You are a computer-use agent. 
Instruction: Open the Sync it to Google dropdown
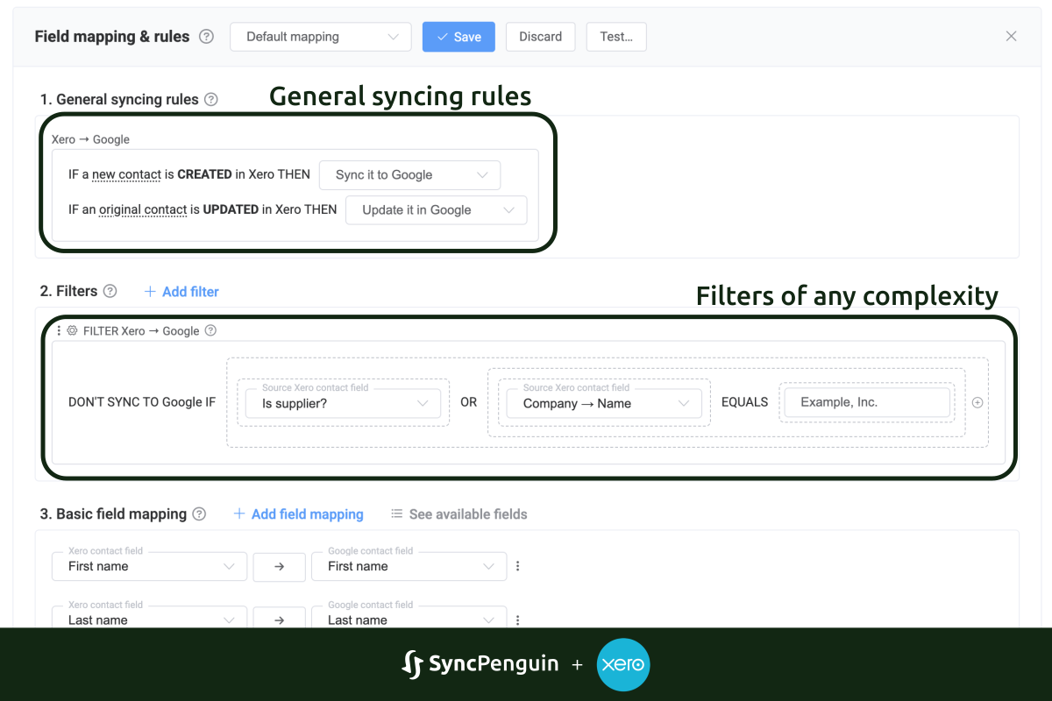point(409,174)
